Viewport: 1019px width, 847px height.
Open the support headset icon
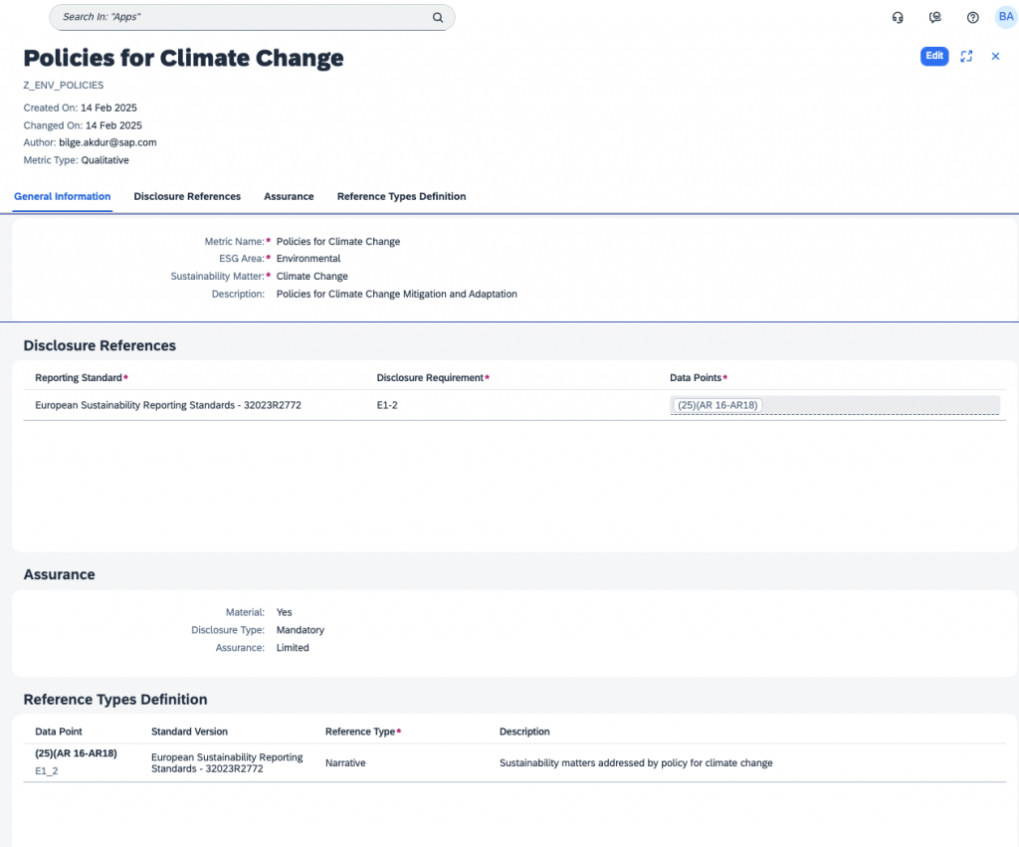click(898, 18)
